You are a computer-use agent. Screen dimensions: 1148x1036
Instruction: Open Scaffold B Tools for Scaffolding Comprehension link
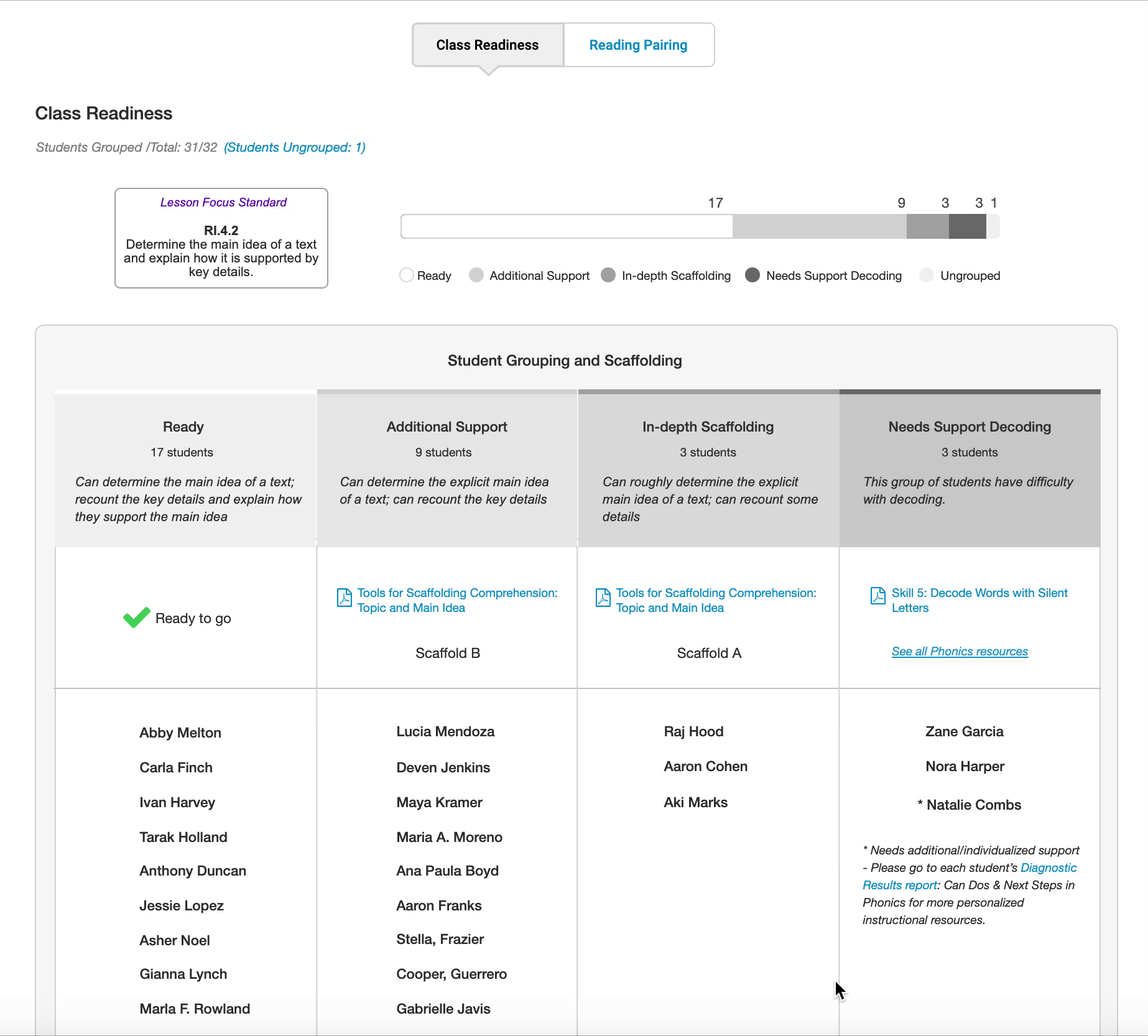click(x=457, y=600)
